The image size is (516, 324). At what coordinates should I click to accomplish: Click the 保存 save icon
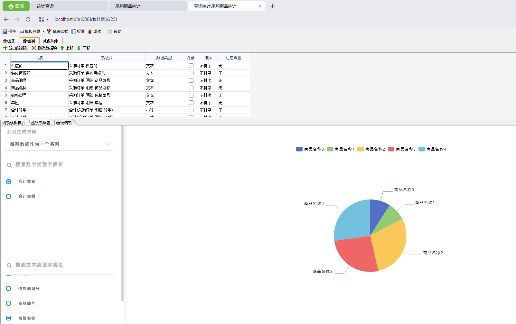[x=5, y=32]
